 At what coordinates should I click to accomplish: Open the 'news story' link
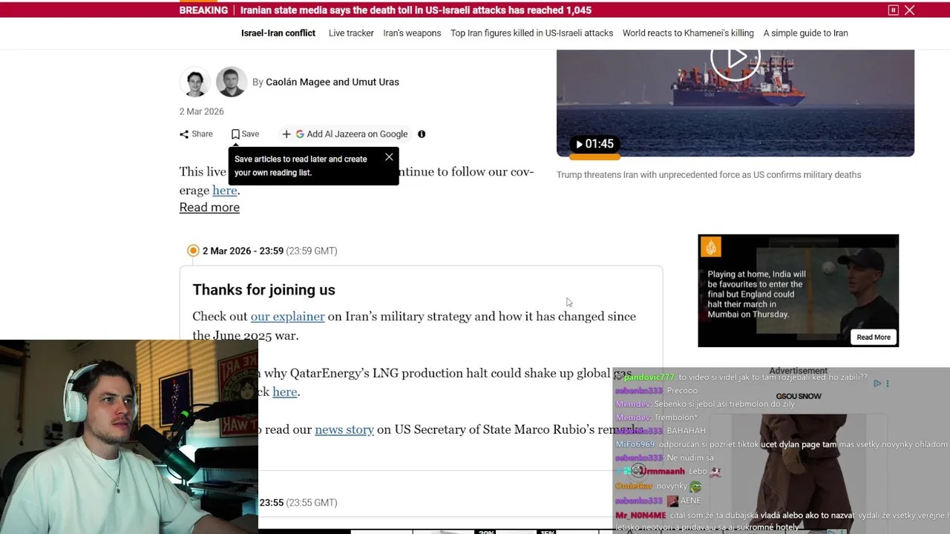344,430
